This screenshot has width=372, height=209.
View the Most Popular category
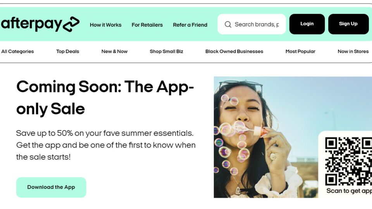300,51
